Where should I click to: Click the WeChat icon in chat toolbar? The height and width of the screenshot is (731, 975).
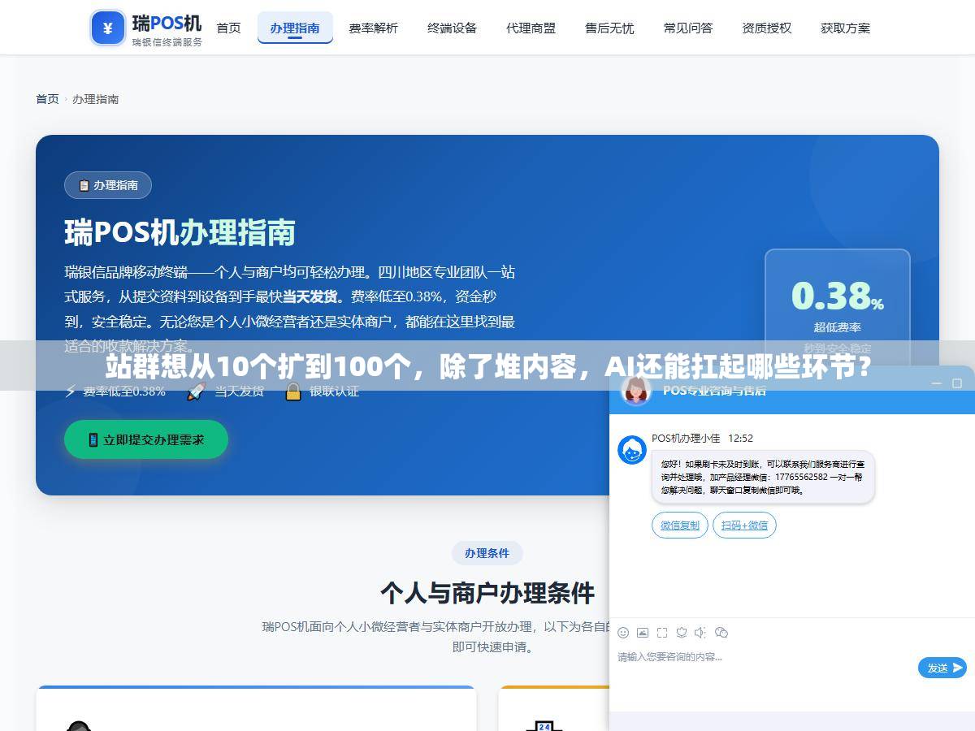[721, 633]
